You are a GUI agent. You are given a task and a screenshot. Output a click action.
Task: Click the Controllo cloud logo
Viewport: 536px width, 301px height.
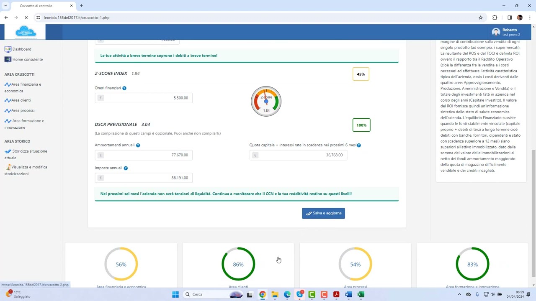point(25,32)
